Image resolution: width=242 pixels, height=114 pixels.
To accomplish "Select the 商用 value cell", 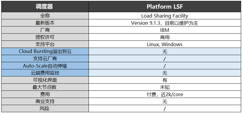I will [x=165, y=37].
